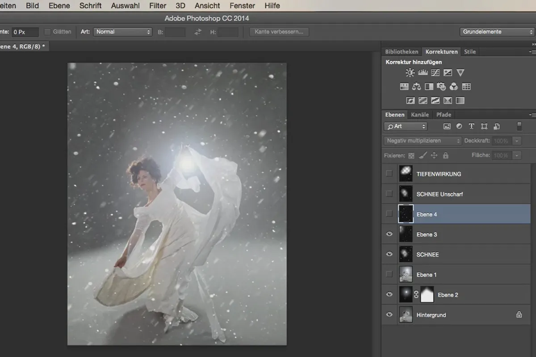This screenshot has width=536, height=357.
Task: Hide the SCHNEE layer
Action: (389, 254)
